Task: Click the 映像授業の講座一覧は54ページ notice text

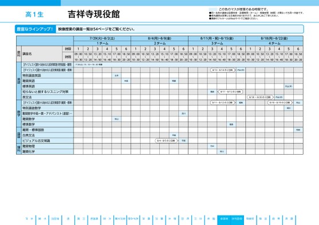Action: point(96,29)
